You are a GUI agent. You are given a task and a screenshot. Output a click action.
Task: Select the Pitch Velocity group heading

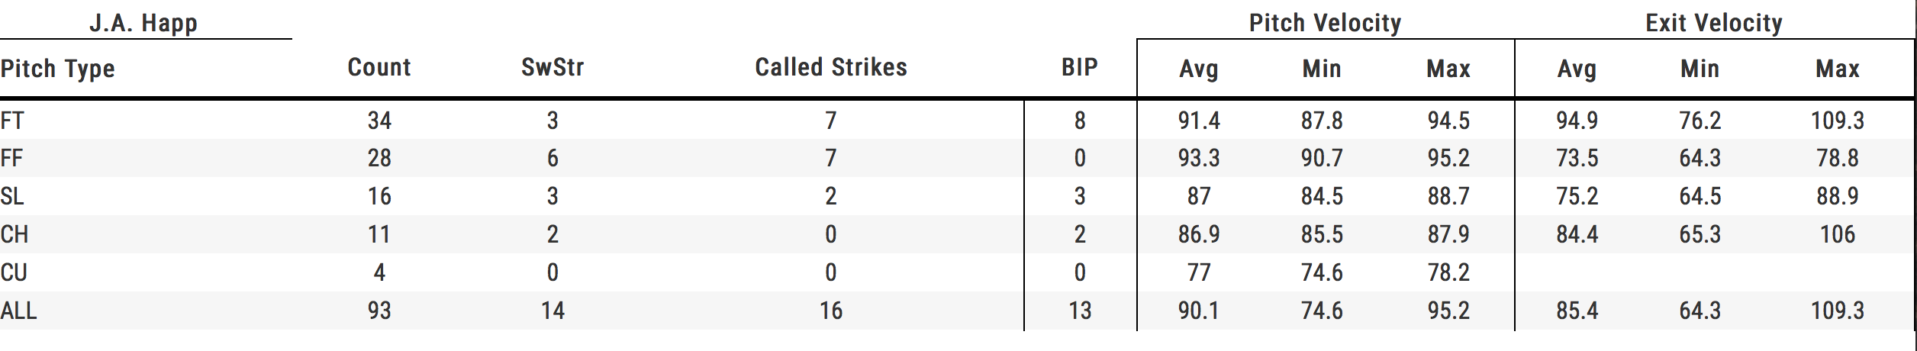pyautogui.click(x=1325, y=23)
